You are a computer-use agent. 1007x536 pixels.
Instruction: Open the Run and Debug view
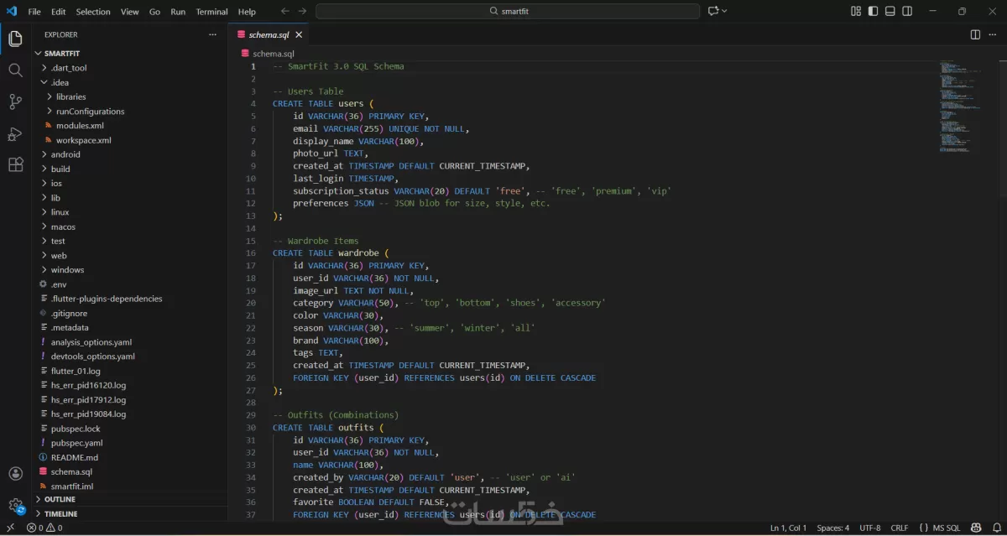pos(15,133)
